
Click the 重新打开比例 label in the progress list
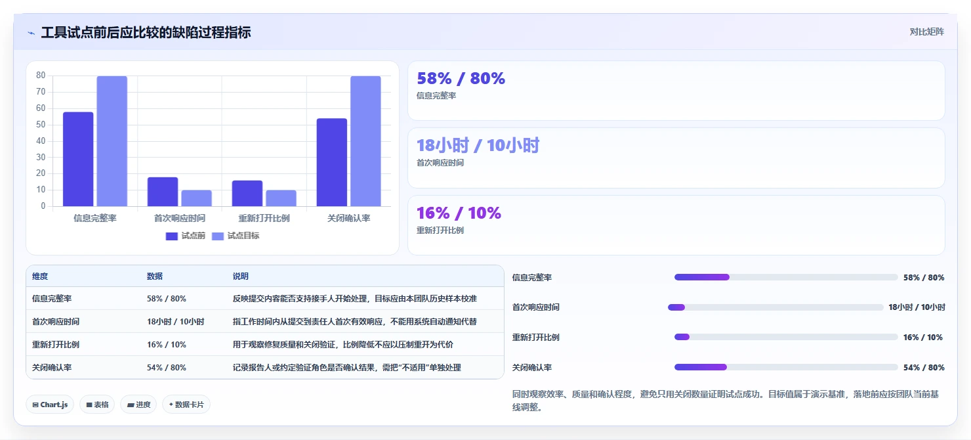pyautogui.click(x=536, y=338)
